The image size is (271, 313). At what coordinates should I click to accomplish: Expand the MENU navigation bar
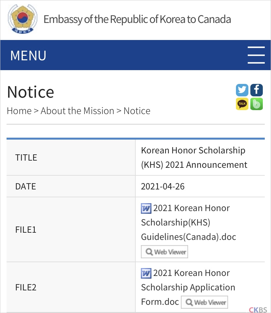(136, 55)
